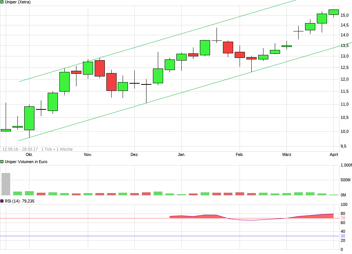Click the green Uniper (Xetra) legend square

tap(2, 2)
